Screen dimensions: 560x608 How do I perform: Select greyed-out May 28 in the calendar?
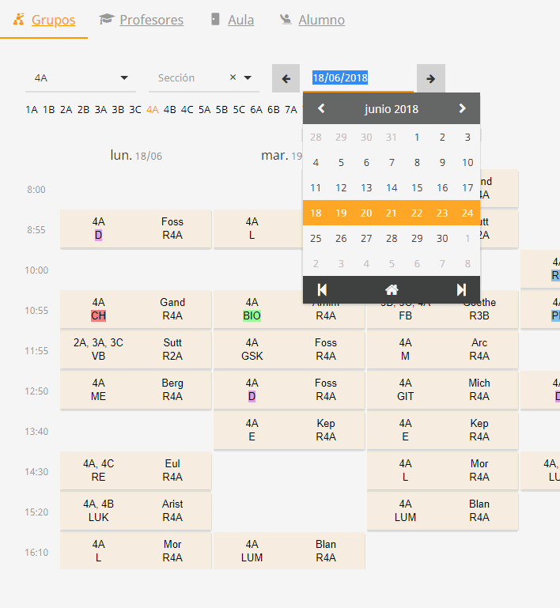316,138
